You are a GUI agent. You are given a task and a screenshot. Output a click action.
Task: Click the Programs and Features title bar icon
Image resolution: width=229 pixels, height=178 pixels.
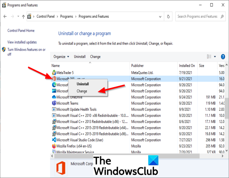[4, 5]
